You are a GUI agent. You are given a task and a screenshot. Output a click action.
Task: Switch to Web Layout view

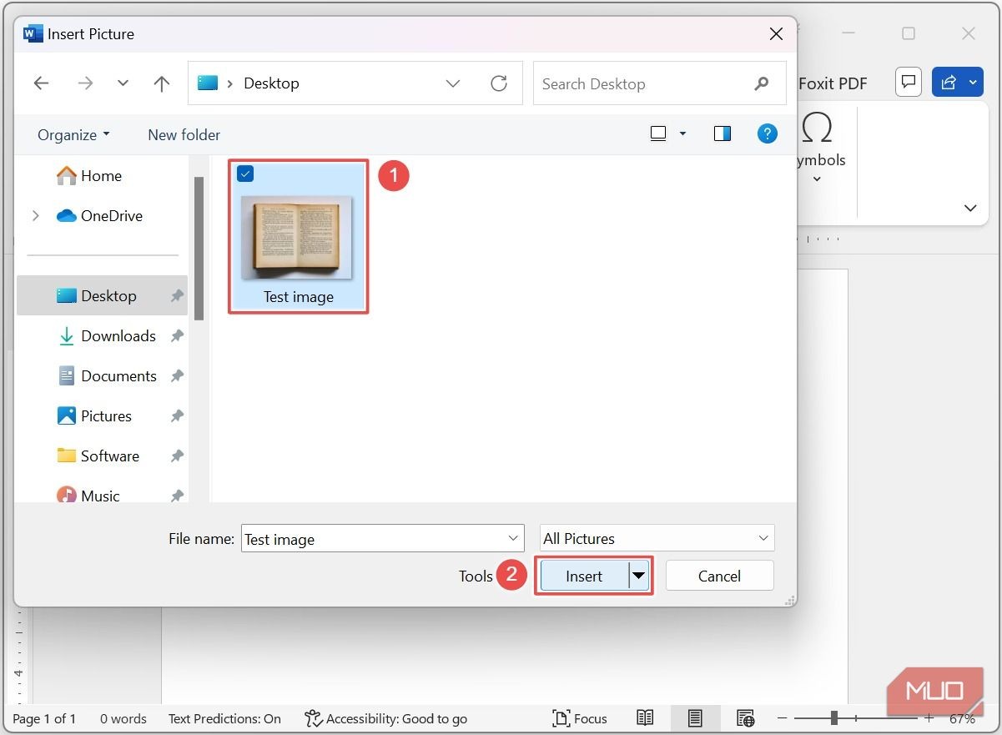click(x=745, y=718)
